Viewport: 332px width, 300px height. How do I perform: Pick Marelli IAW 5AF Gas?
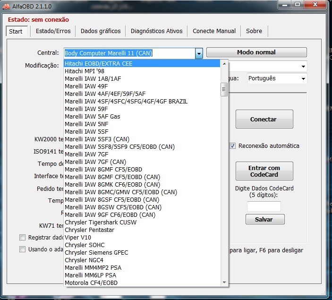[x=142, y=117]
